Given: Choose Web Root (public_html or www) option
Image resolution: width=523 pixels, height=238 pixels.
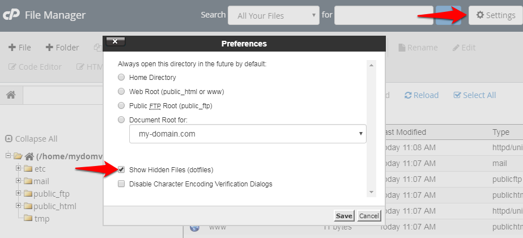Looking at the screenshot, I should point(121,91).
